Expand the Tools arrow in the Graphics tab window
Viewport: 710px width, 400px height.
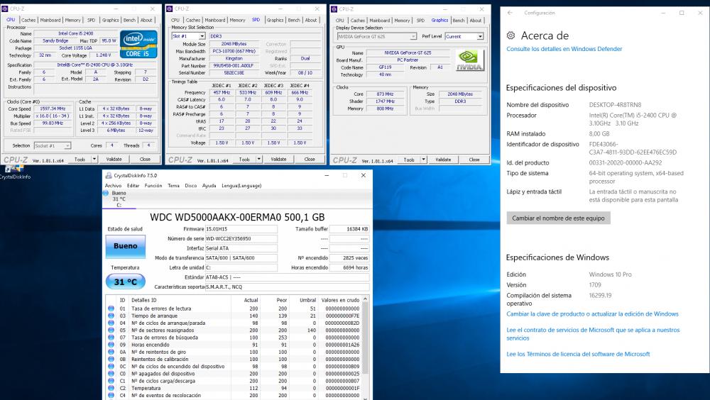423,160
